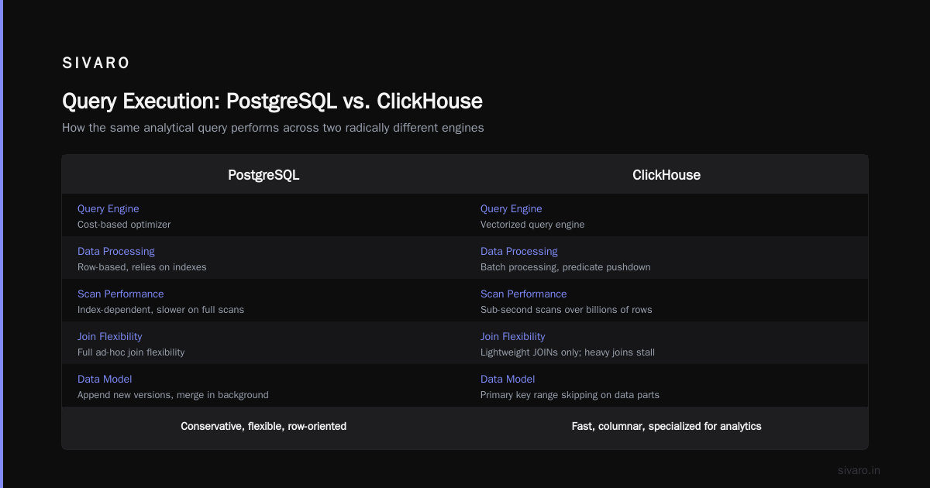Click the SIVARO brand name
The width and height of the screenshot is (930, 488).
[96, 64]
